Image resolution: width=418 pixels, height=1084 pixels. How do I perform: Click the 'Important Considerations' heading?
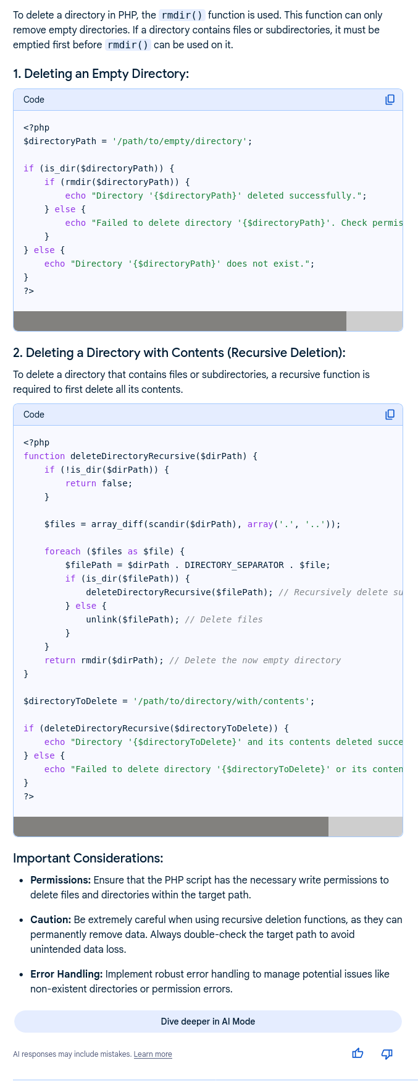coord(88,858)
